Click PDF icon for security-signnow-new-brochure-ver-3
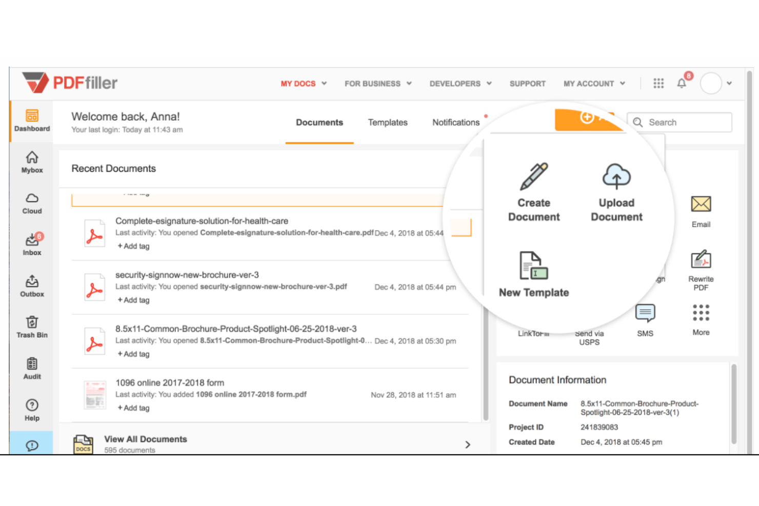Image resolution: width=759 pixels, height=506 pixels. (94, 287)
